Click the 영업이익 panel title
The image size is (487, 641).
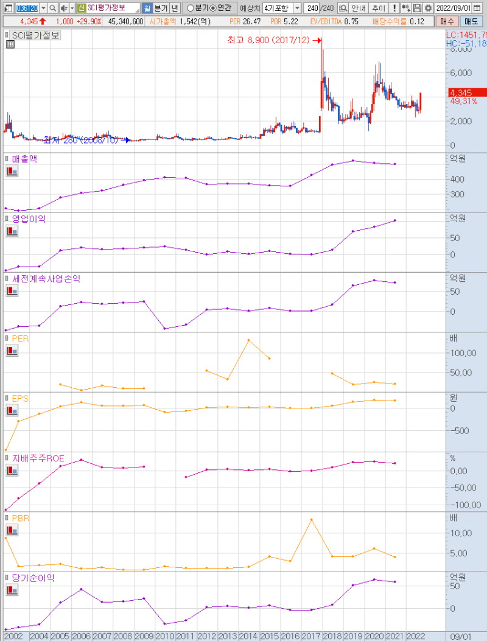pos(29,219)
